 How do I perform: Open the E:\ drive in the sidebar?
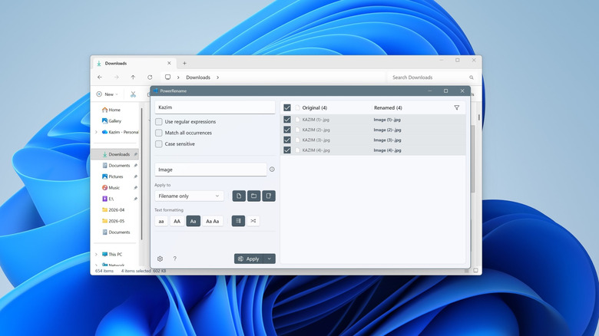108,199
